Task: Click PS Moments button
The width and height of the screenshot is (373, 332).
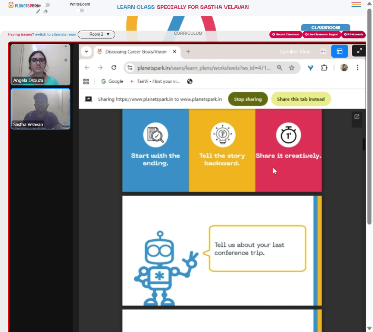Action: point(353,34)
